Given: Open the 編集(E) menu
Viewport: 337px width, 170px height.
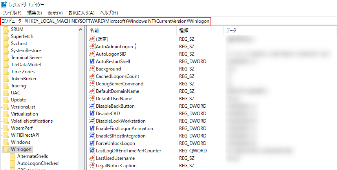Looking at the screenshot, I should click(35, 13).
